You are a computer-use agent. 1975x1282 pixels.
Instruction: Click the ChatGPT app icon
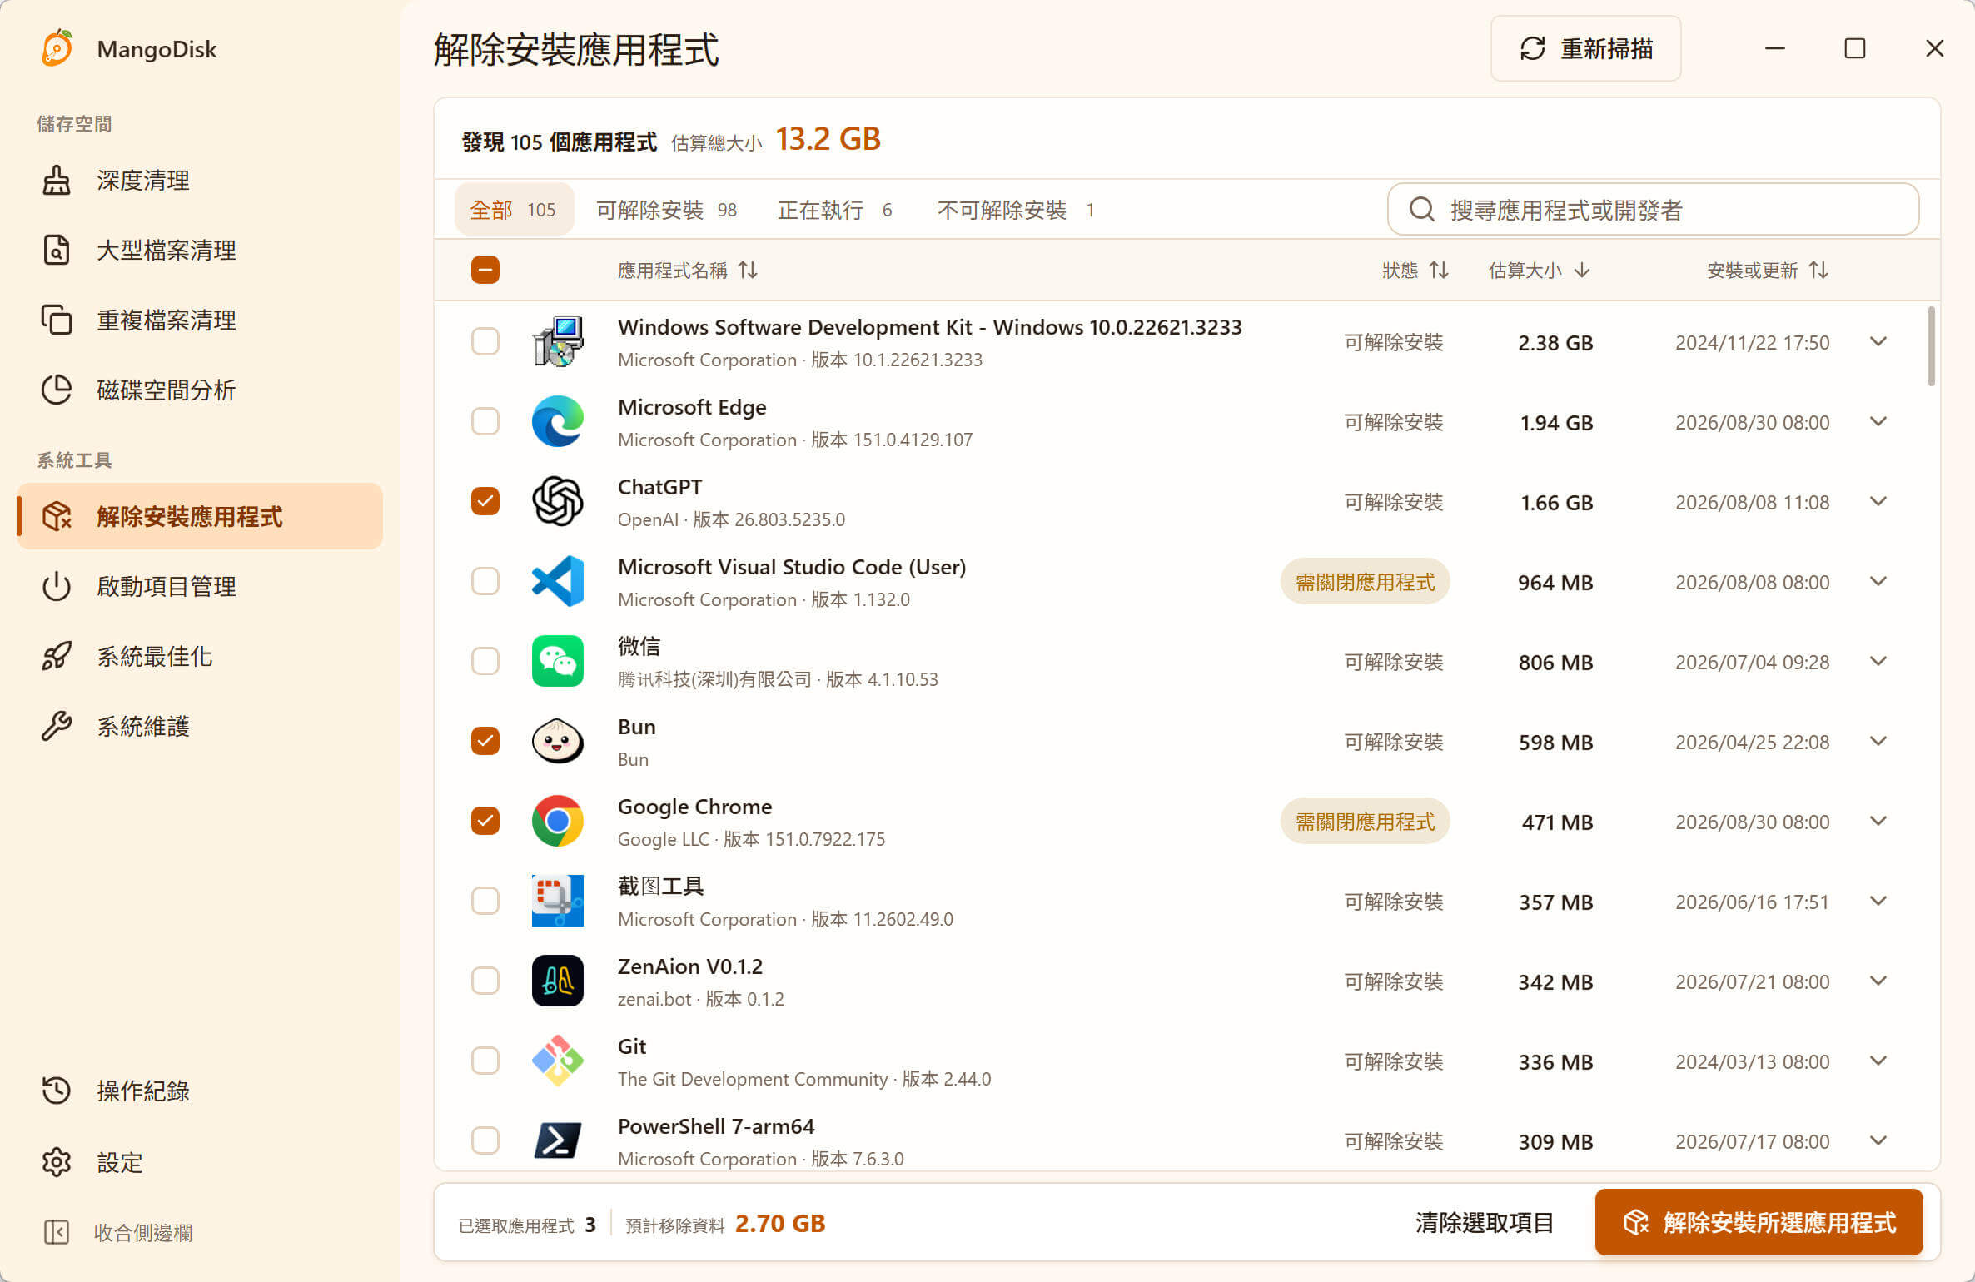coord(558,501)
